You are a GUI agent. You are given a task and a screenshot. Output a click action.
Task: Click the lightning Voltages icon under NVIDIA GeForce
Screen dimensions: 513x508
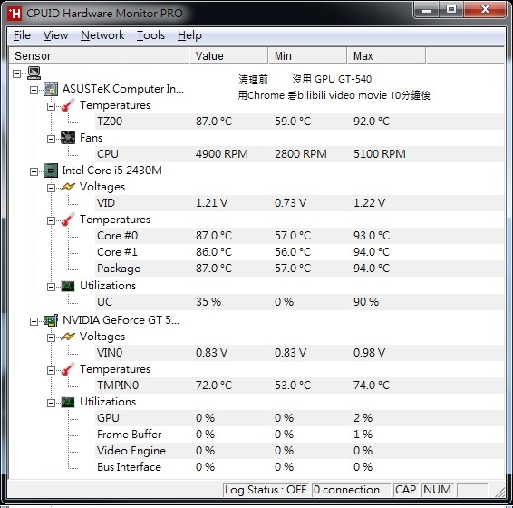68,337
